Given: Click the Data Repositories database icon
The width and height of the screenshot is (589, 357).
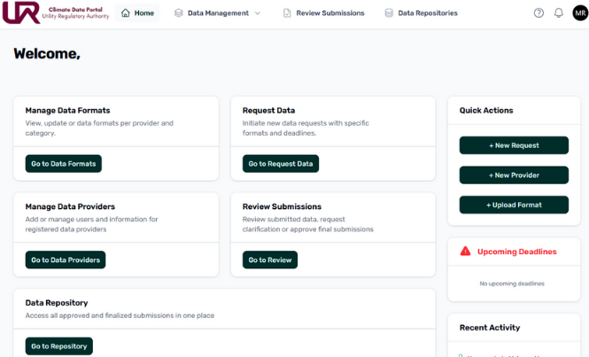Looking at the screenshot, I should [x=389, y=13].
